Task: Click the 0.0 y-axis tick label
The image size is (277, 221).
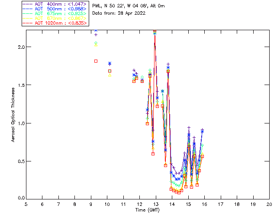Action: (x=21, y=198)
